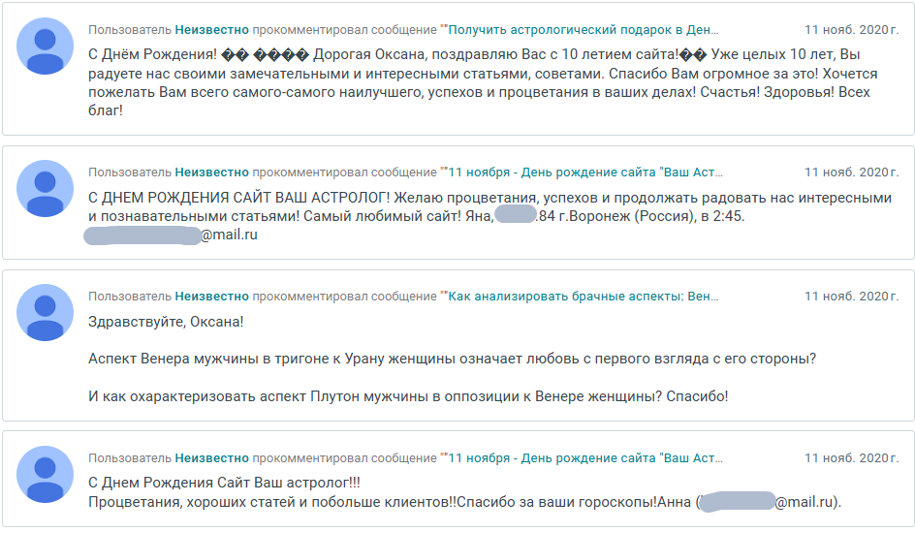Click the text 'С ДНЕМ РОЖДЕНИЯ САЙТ ВАШ АСТРОЛОГ!'
This screenshot has width=915, height=533.
[x=239, y=198]
